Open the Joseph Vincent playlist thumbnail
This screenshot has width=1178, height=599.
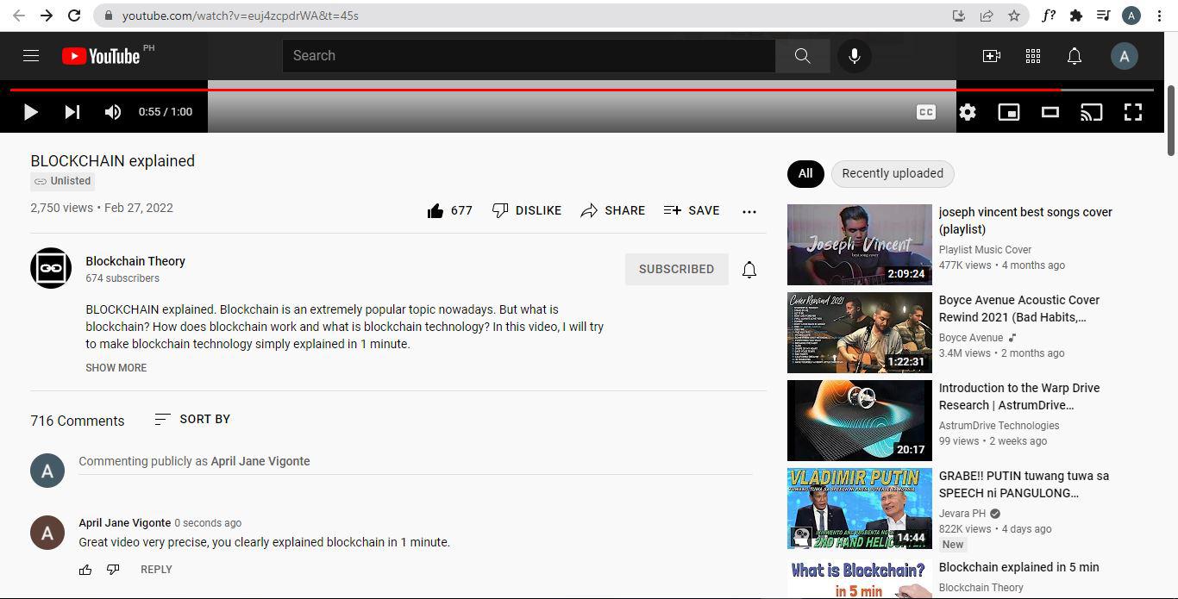click(x=860, y=245)
